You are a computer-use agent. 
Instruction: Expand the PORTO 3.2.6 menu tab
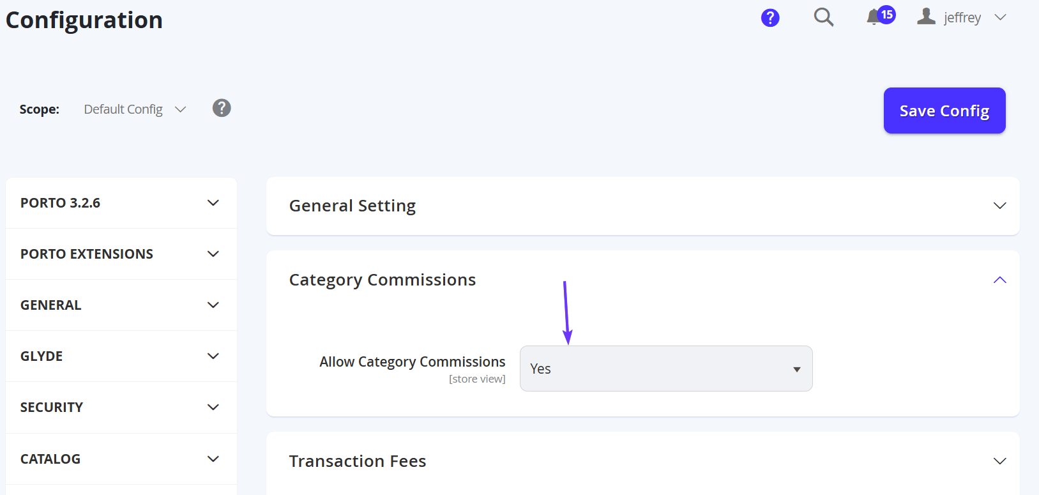tap(121, 203)
